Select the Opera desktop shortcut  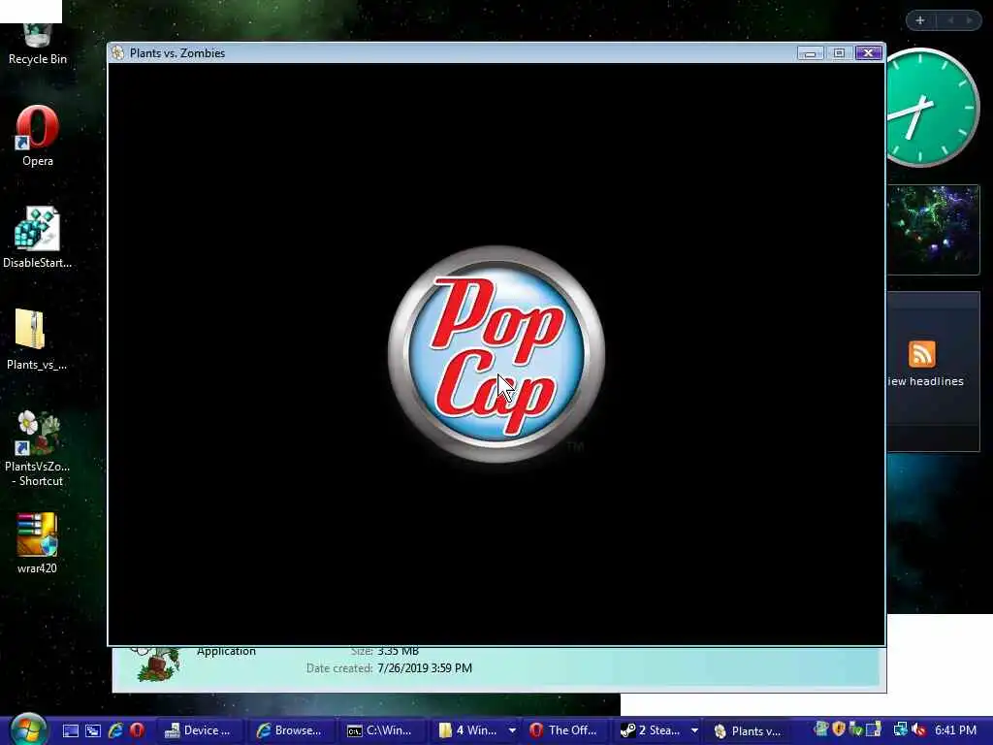coord(38,136)
